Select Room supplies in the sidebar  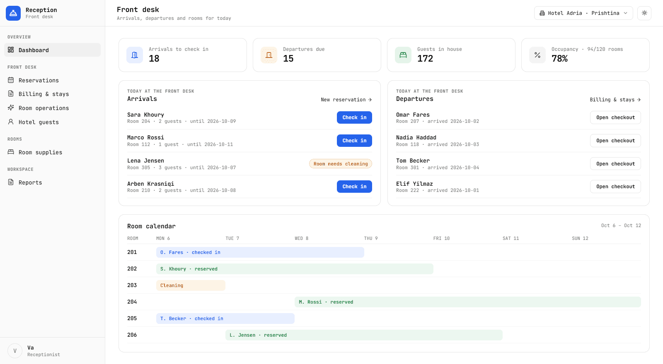[x=52, y=152]
